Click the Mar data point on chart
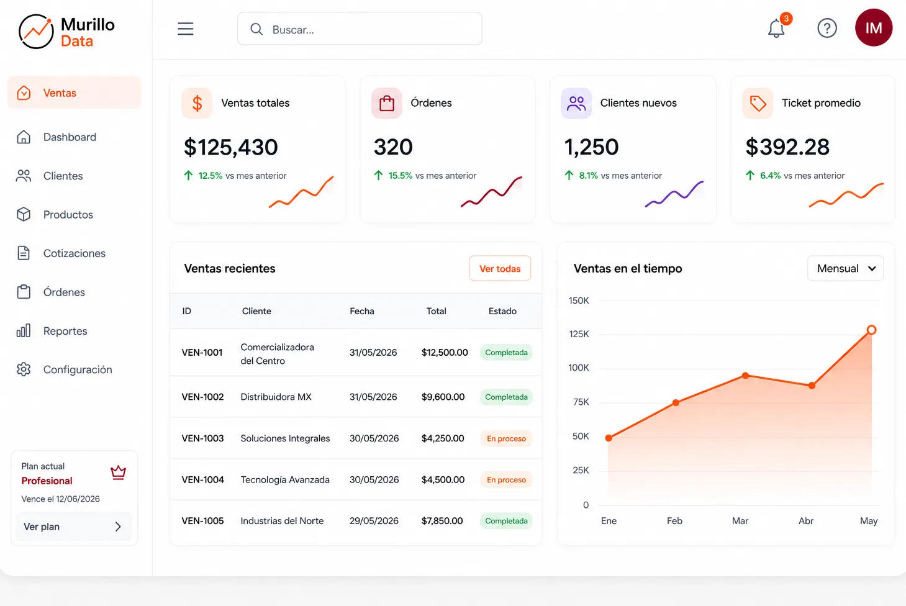Screen dimensions: 906x606 (x=745, y=376)
